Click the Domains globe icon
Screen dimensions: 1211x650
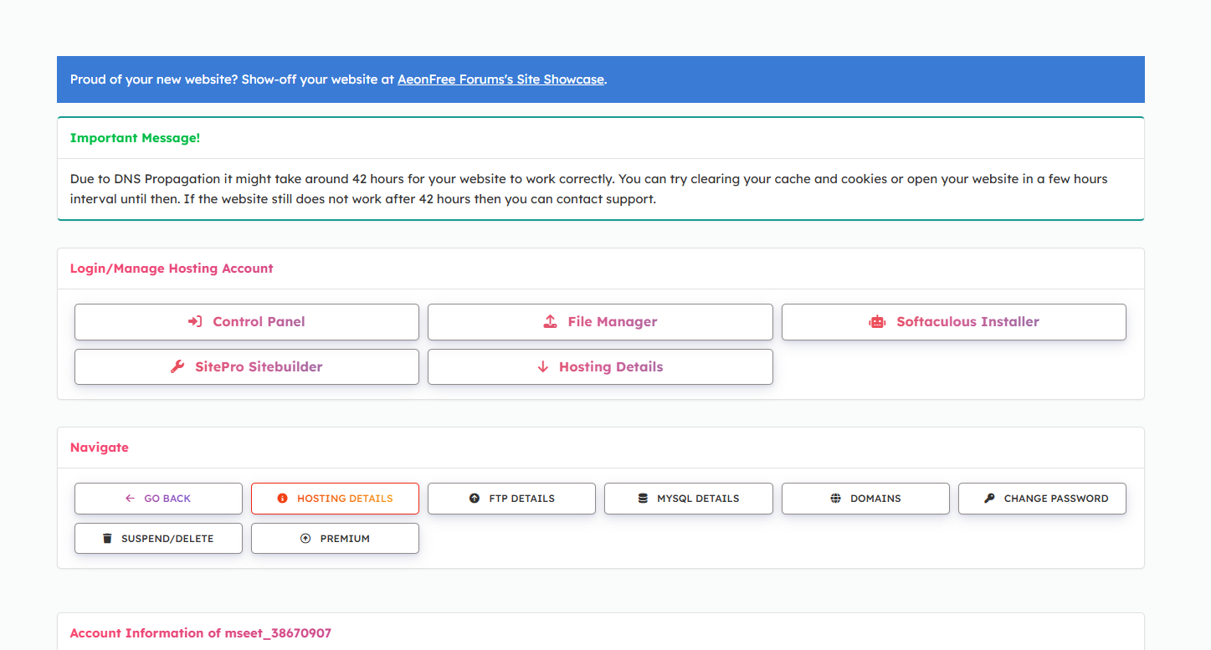click(x=835, y=498)
